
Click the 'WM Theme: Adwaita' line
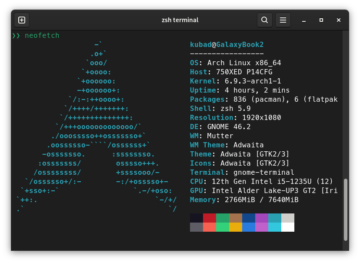(227, 145)
